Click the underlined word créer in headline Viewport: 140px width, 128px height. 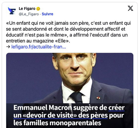[116, 108]
